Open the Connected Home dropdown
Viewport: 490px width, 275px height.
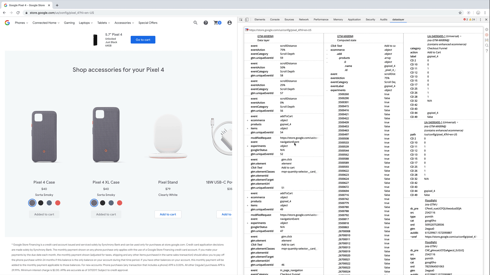tap(46, 23)
